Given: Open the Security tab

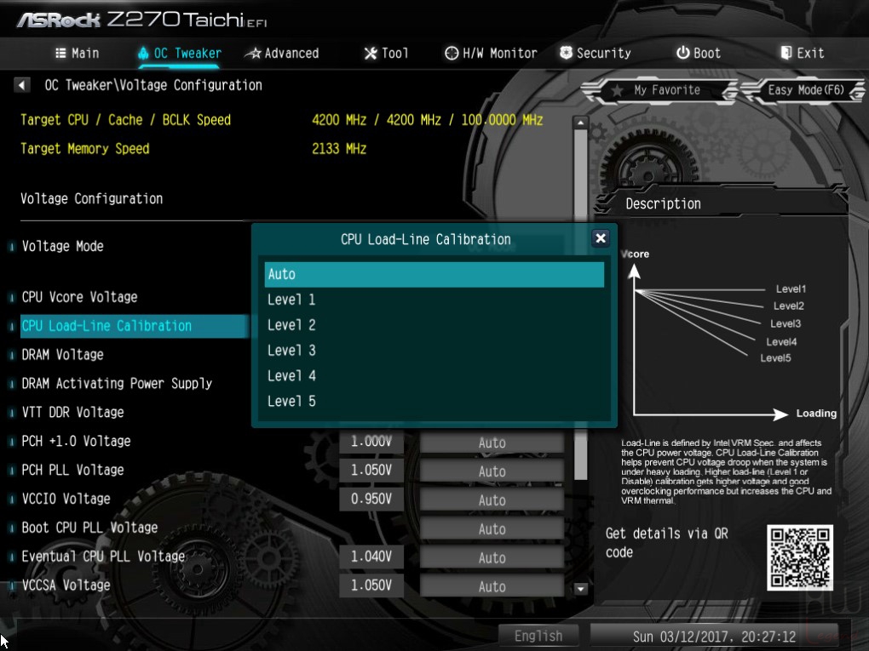Looking at the screenshot, I should click(596, 53).
